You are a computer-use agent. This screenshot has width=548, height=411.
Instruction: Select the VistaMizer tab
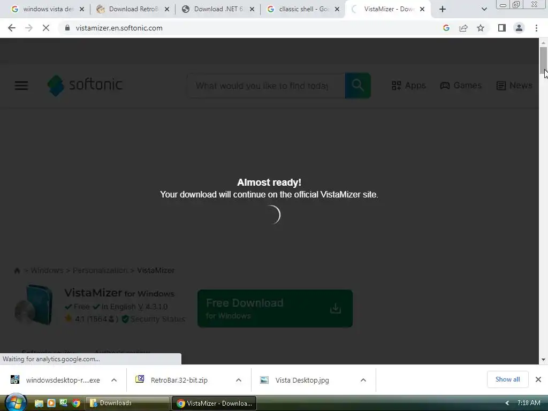pyautogui.click(x=387, y=9)
